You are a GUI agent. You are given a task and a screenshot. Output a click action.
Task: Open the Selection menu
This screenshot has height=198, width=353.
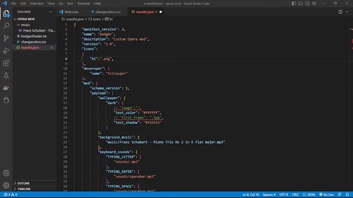point(37,3)
